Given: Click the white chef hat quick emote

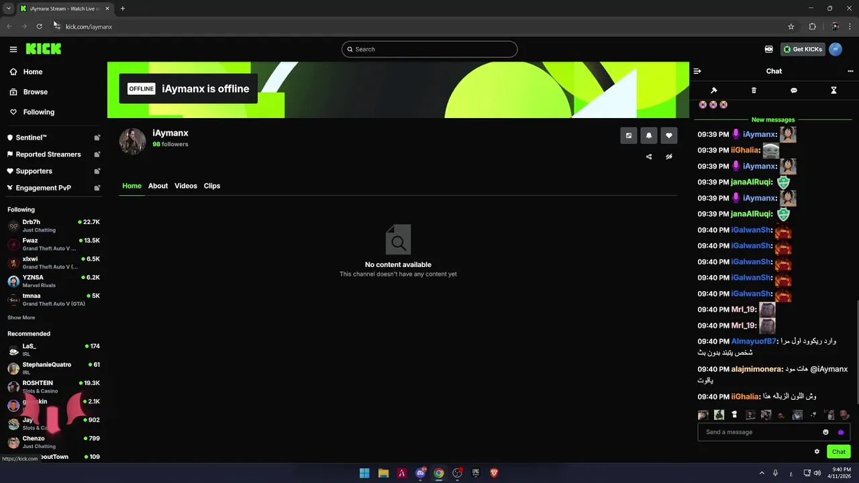Looking at the screenshot, I should (x=734, y=415).
